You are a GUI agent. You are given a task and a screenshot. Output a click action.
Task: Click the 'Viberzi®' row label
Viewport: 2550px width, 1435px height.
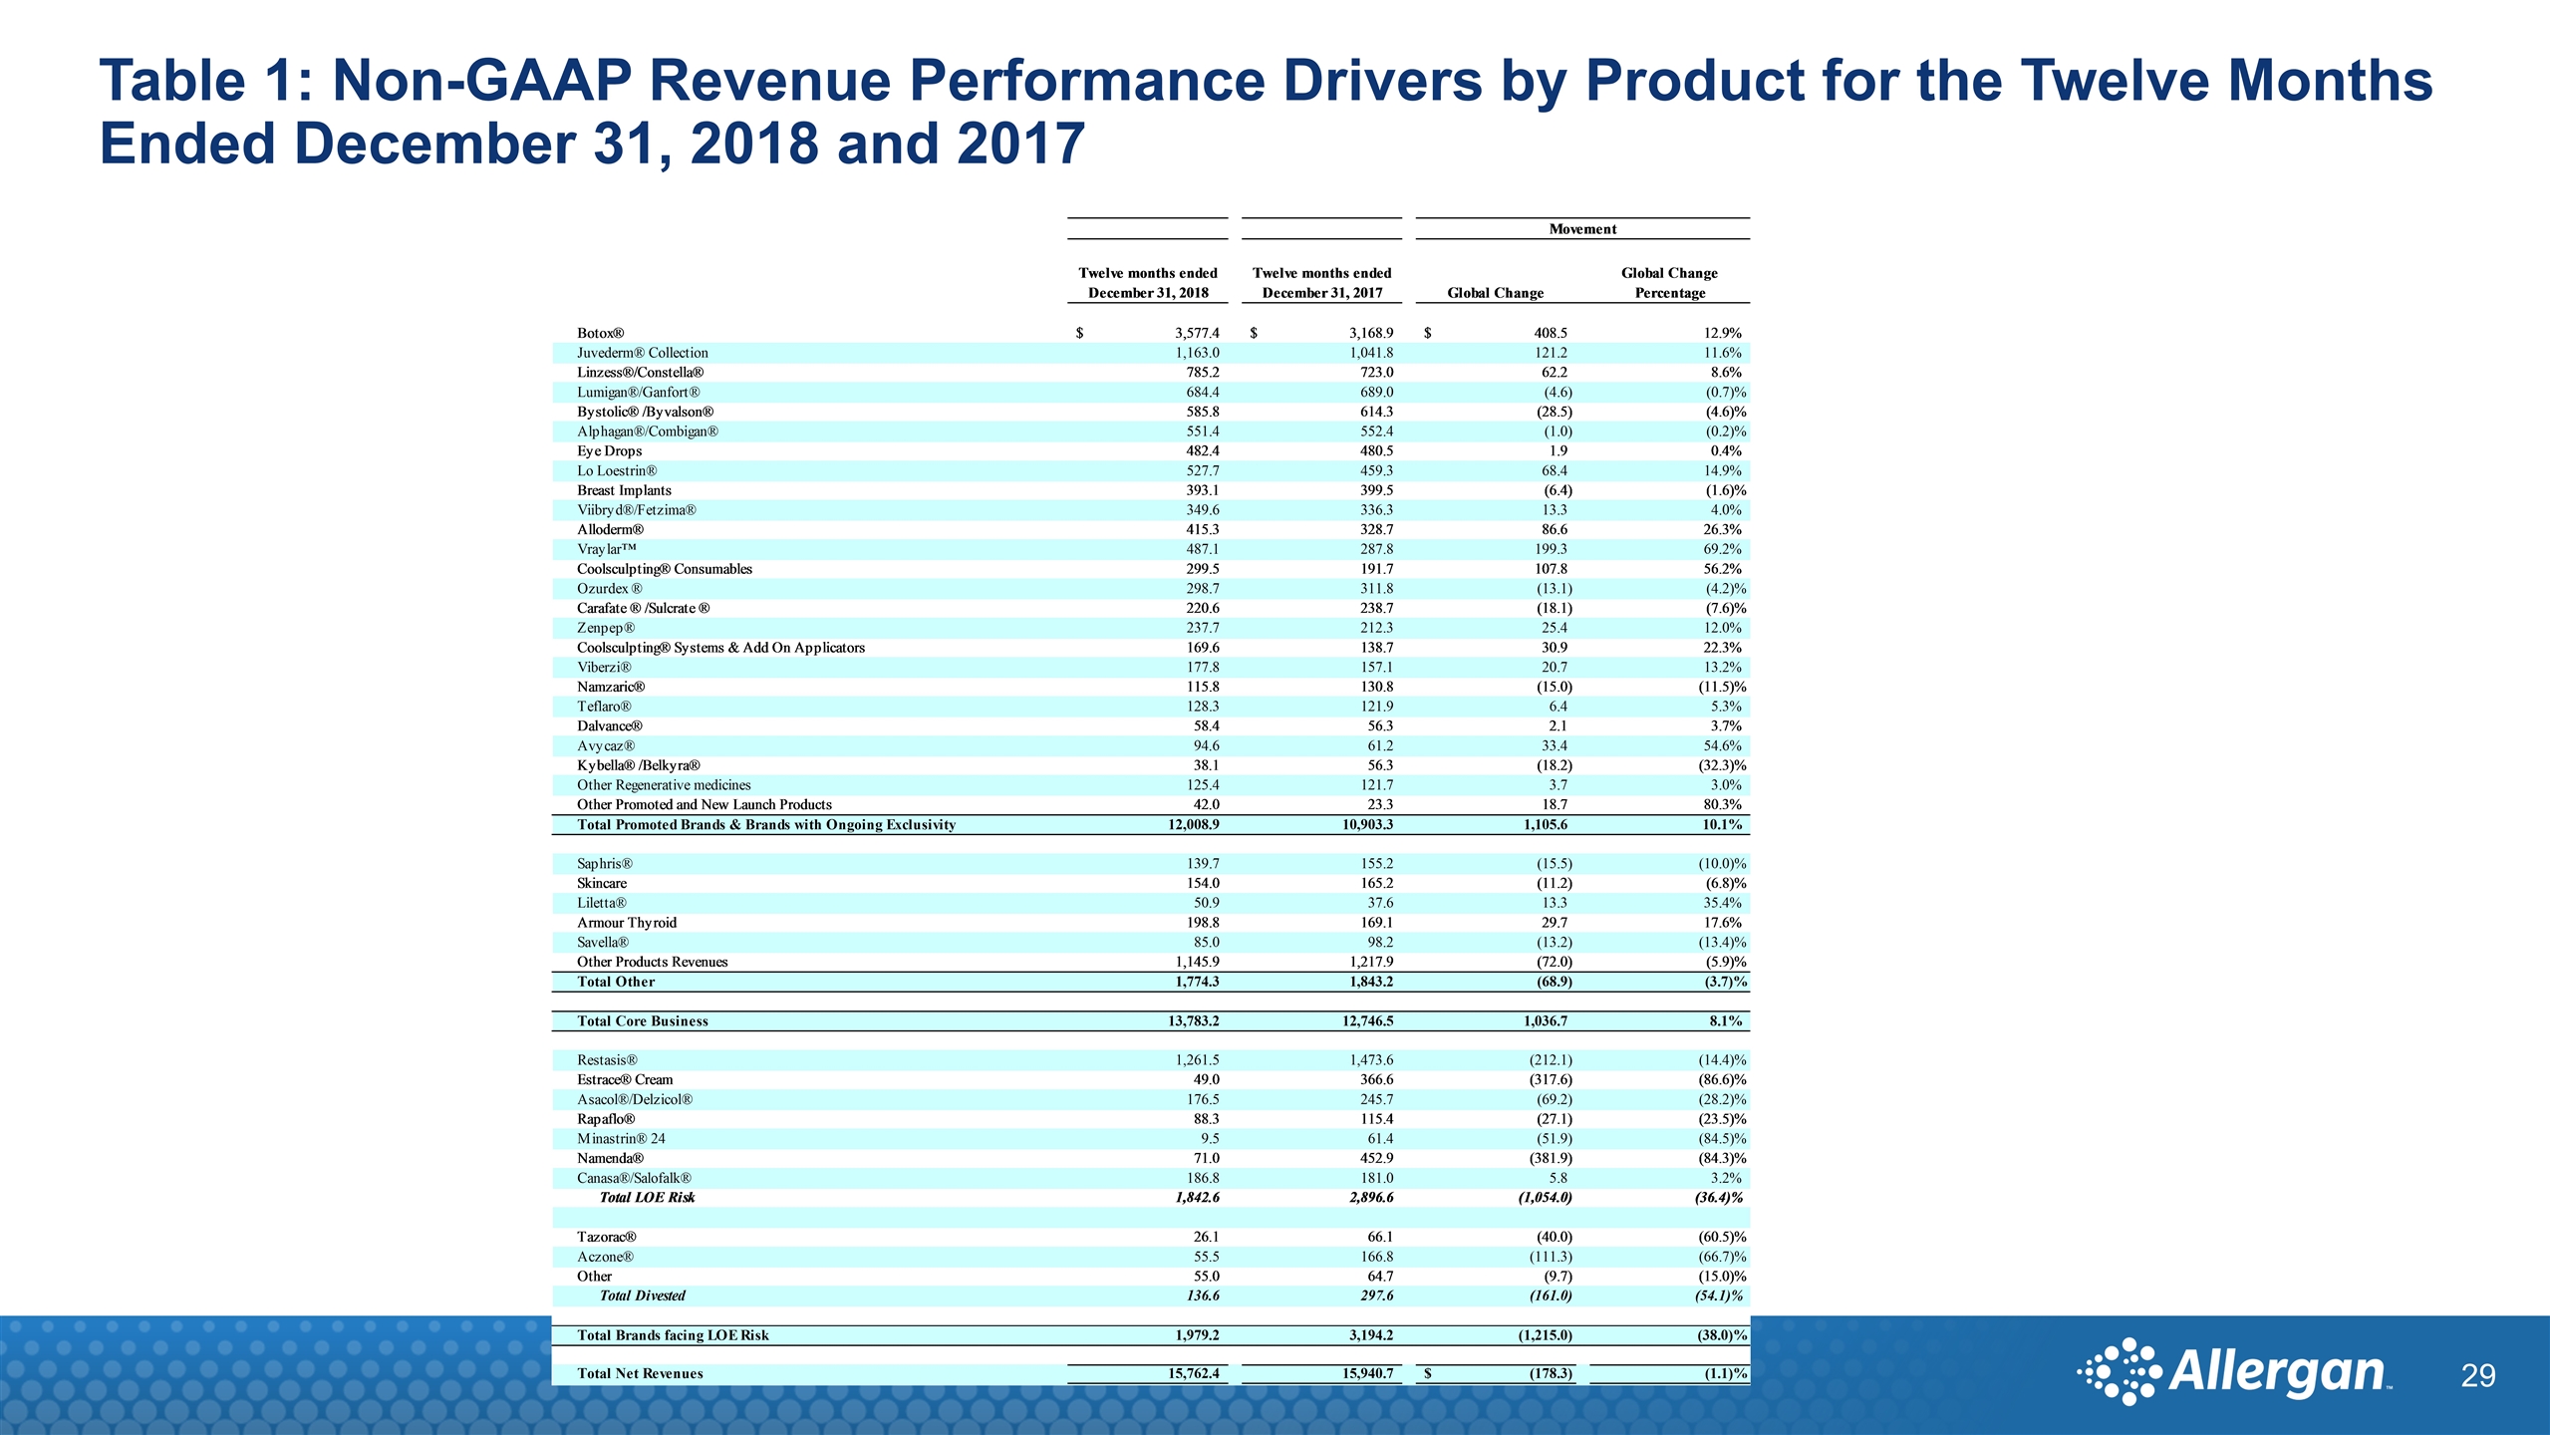604,667
